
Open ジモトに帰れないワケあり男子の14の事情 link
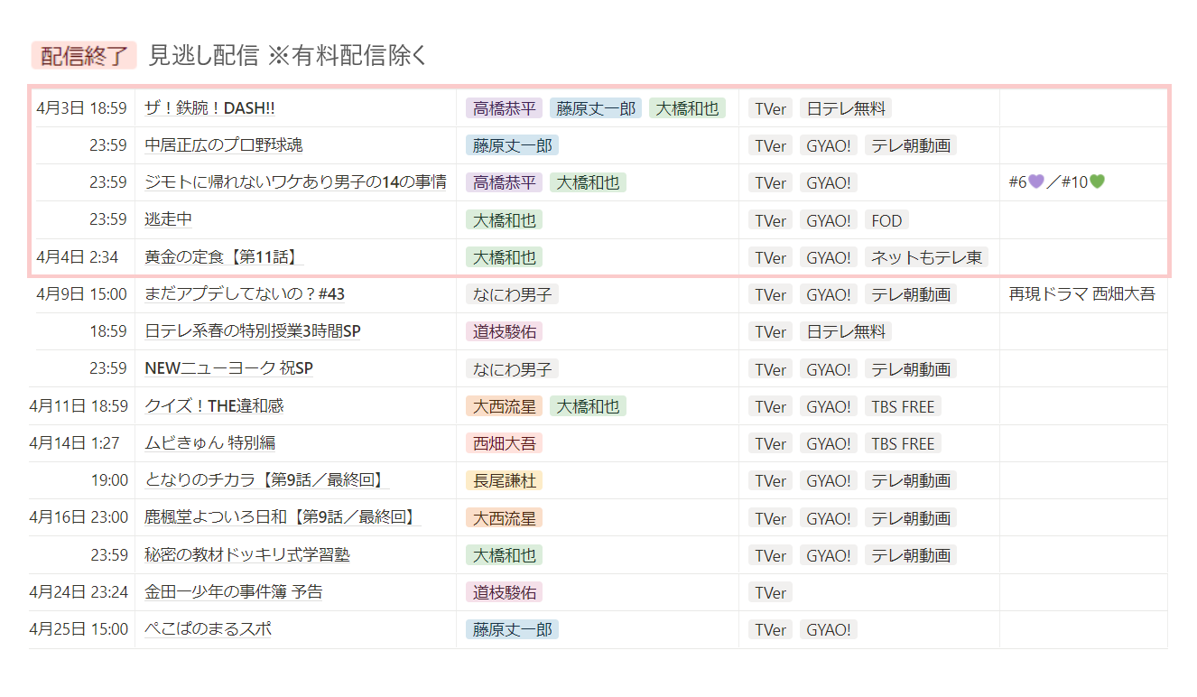(295, 182)
